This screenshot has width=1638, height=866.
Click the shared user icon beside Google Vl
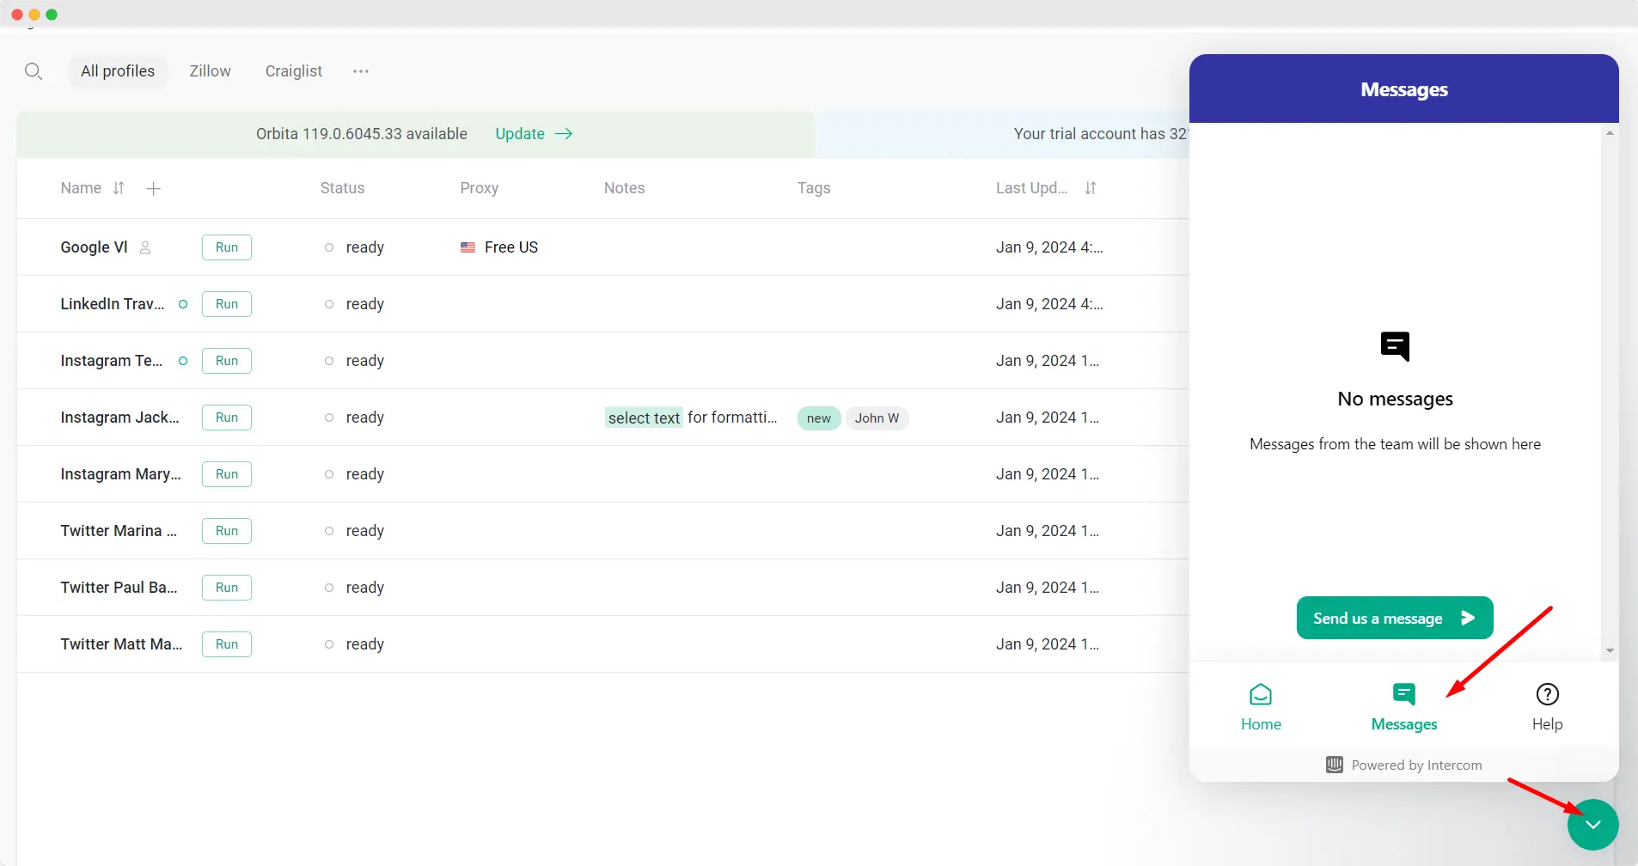click(x=145, y=247)
